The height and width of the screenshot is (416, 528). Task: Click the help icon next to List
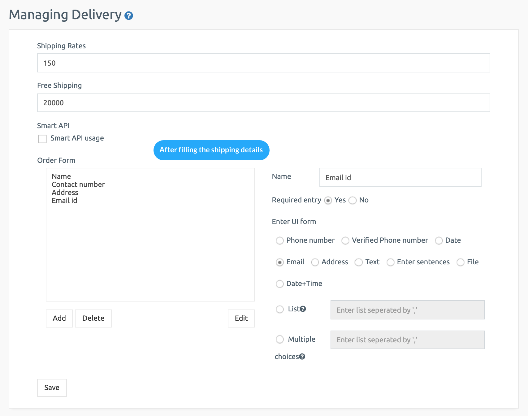point(303,309)
